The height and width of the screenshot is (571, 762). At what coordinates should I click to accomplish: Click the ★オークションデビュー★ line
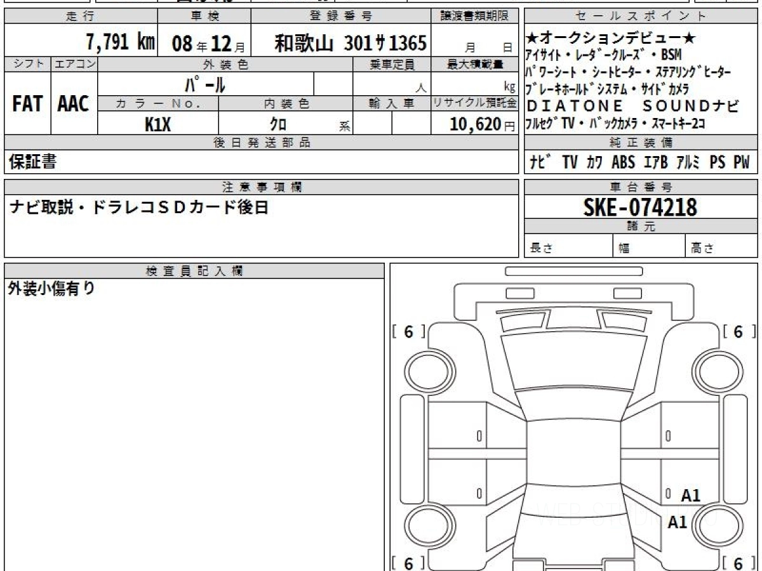612,39
